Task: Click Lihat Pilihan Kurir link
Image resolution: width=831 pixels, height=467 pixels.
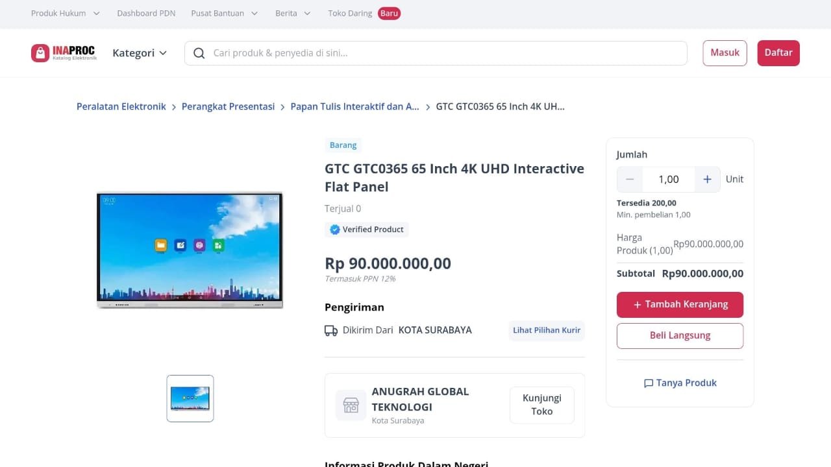Action: [547, 330]
